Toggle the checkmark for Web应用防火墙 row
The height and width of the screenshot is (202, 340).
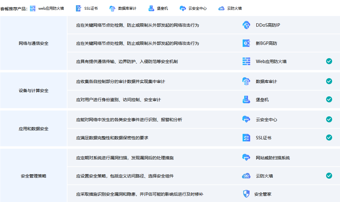[x=329, y=61]
